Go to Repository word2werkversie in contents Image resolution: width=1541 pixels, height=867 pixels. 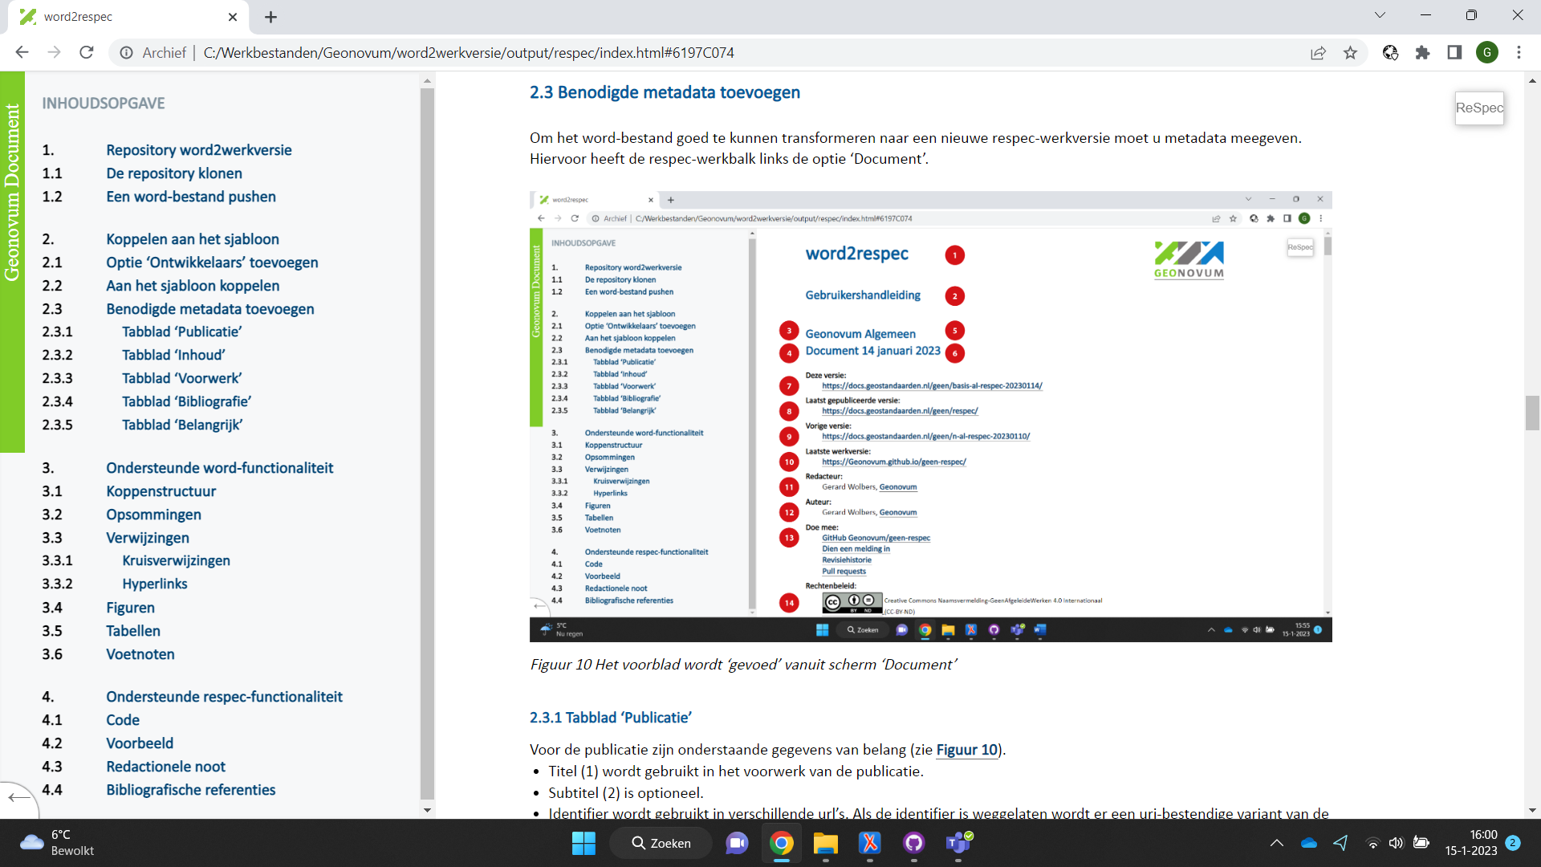(199, 150)
